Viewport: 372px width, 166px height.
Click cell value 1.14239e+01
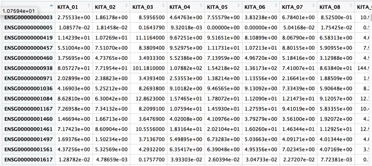point(74,38)
